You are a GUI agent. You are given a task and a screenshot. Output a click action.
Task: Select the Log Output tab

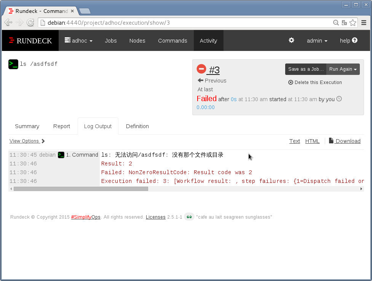tap(98, 126)
